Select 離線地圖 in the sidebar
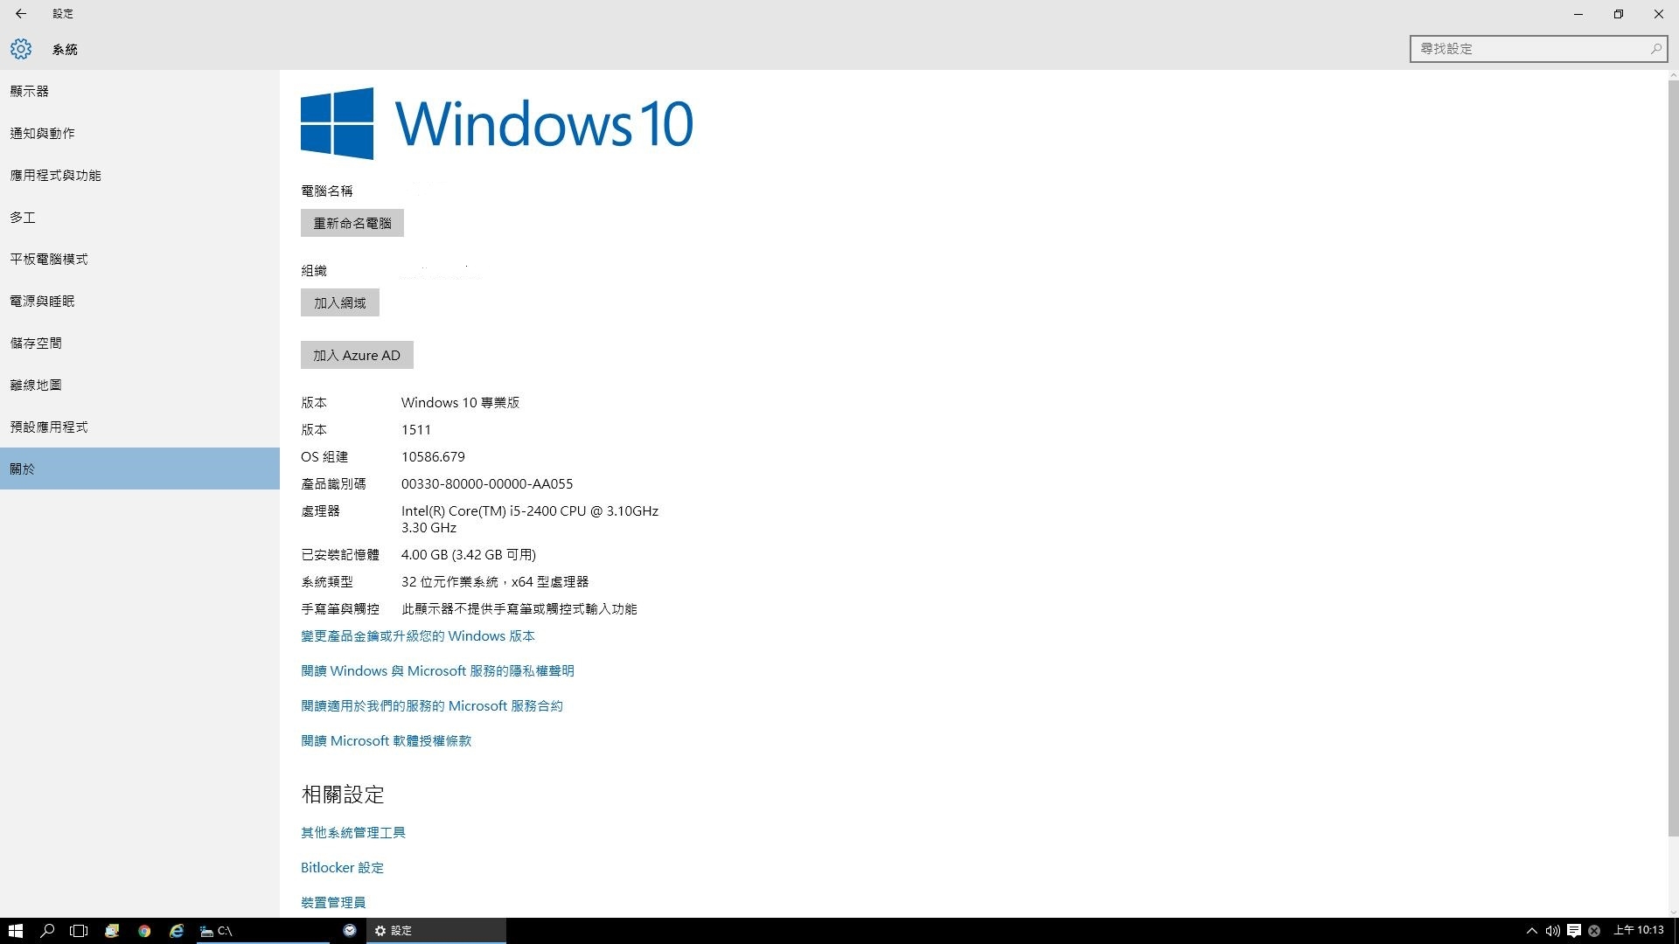This screenshot has width=1679, height=944. [140, 385]
